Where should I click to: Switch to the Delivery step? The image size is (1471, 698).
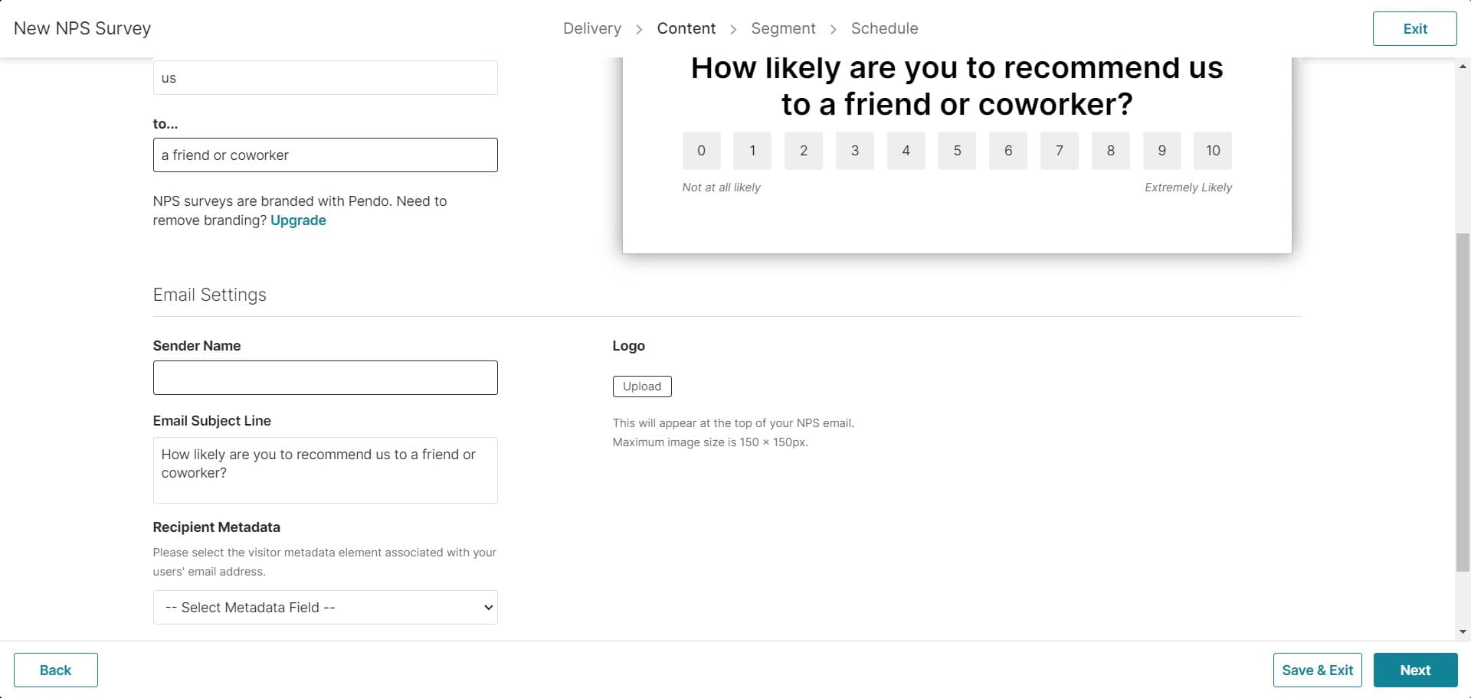pyautogui.click(x=592, y=28)
